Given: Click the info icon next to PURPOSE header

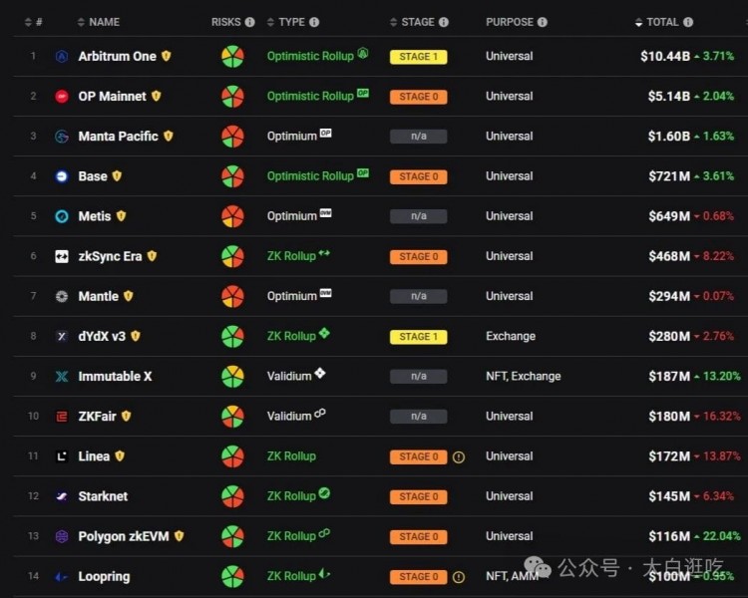Looking at the screenshot, I should pos(543,22).
